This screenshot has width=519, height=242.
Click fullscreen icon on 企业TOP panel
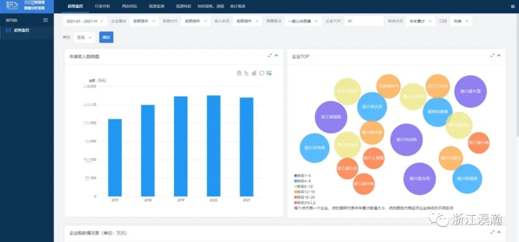click(493, 56)
